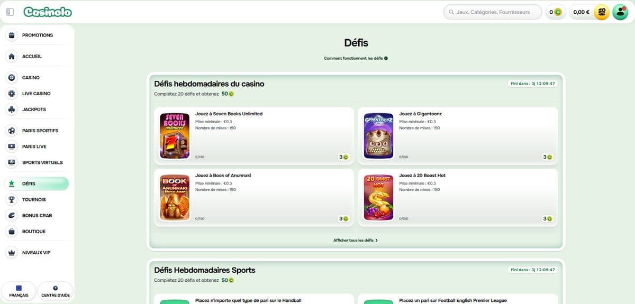Screen dimensions: 635x304
Task: Select the Handball betting challenge title
Action: (248, 301)
